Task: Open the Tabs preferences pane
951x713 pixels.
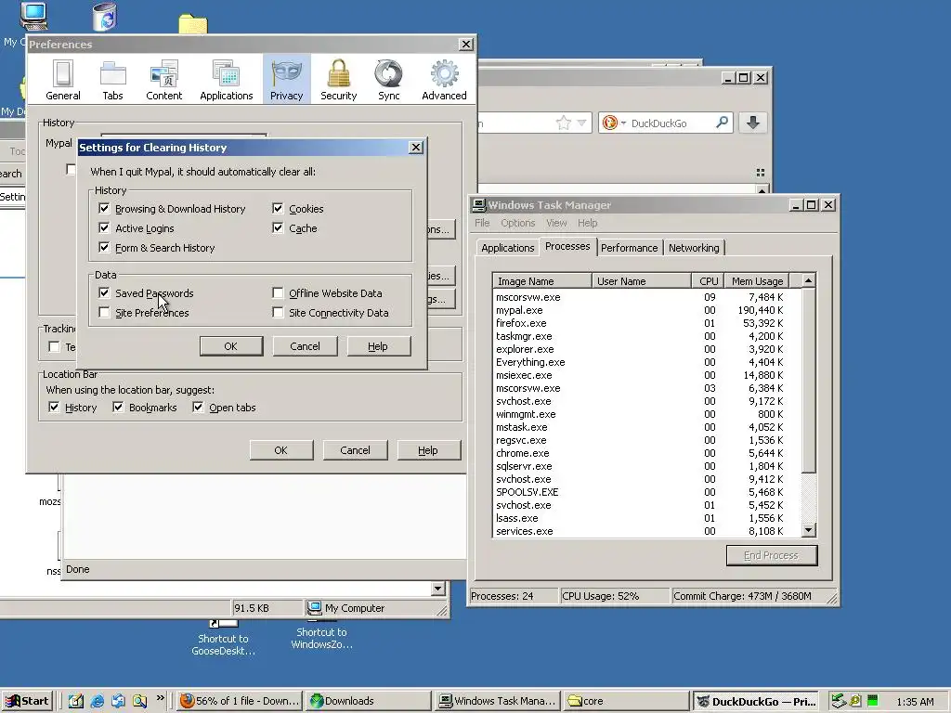Action: (x=112, y=80)
